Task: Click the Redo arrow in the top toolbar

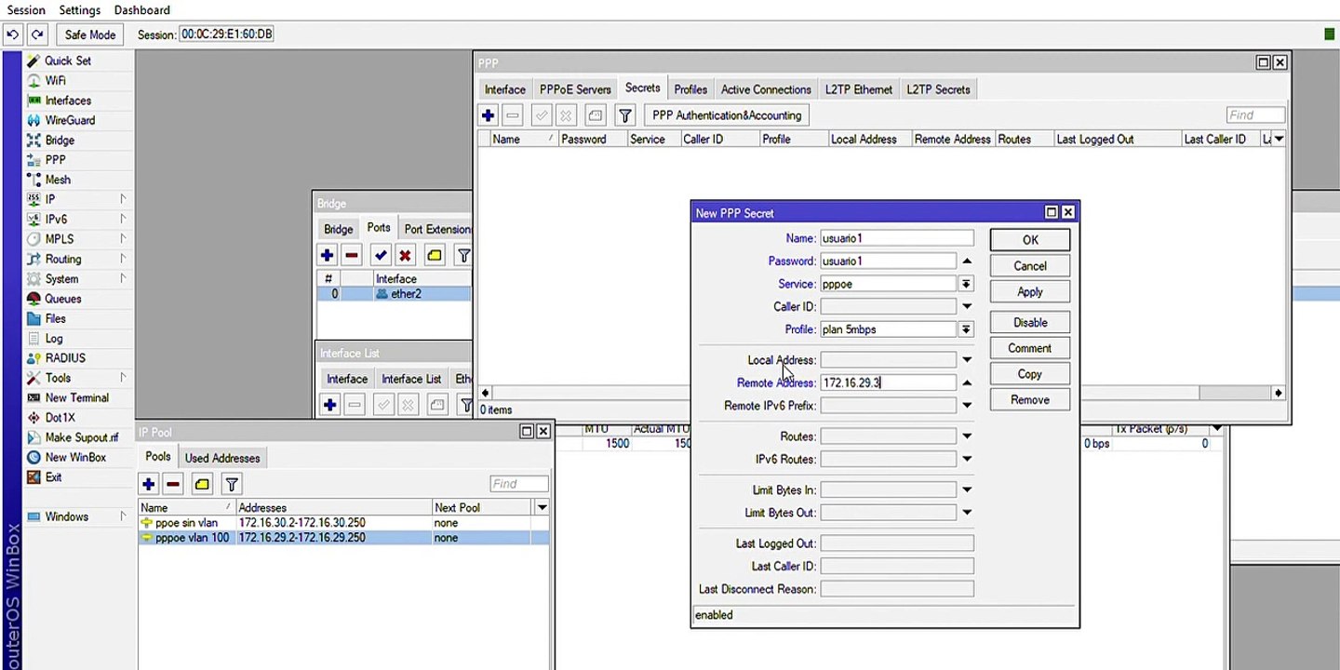Action: pos(37,34)
